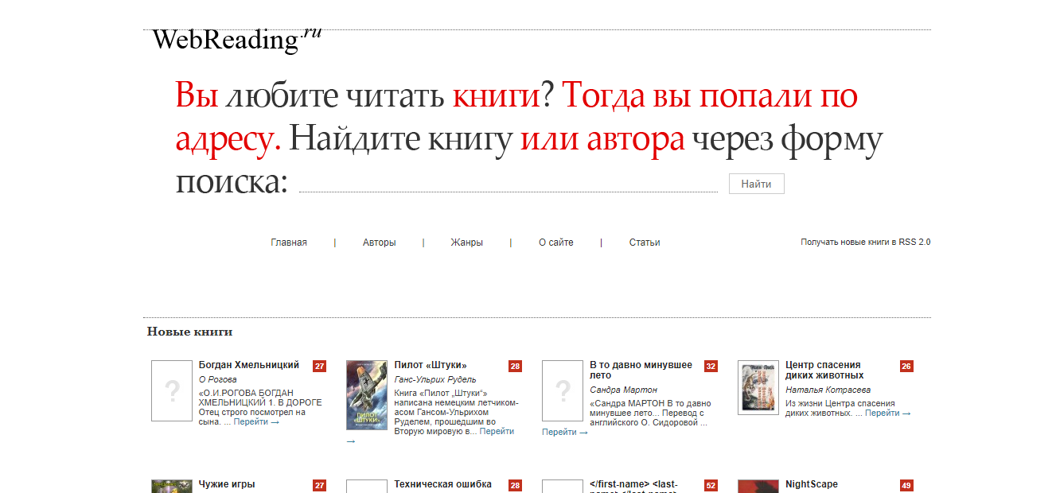
Task: Subscribe via Получать новые книги в RSS 2.0
Action: 865,242
